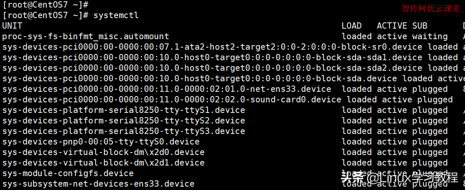Click the tty-ttyS2.device unit entry
Image resolution: width=465 pixels, height=190 pixels.
(124, 121)
